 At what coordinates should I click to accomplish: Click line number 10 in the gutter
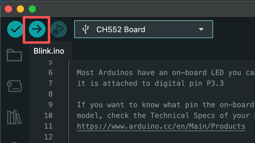point(48,115)
